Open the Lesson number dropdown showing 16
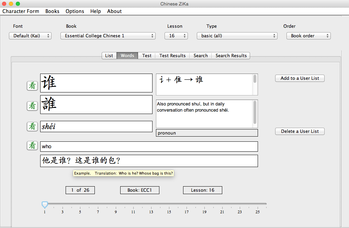This screenshot has height=228, width=349. pyautogui.click(x=176, y=36)
